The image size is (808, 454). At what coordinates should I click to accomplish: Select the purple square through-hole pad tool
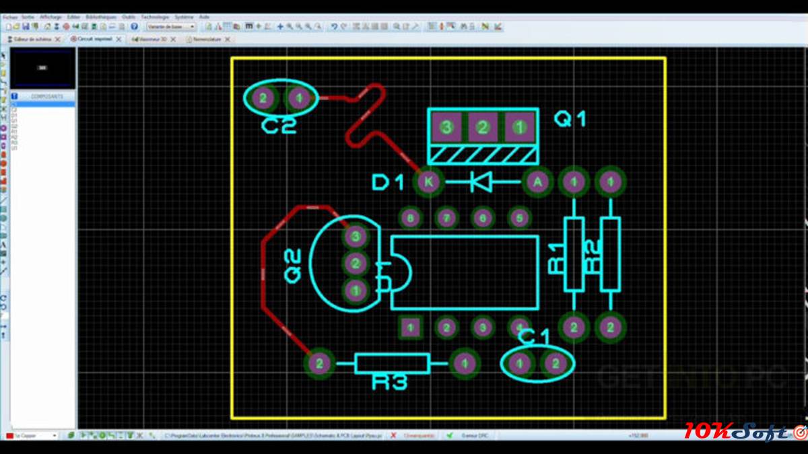click(x=3, y=137)
